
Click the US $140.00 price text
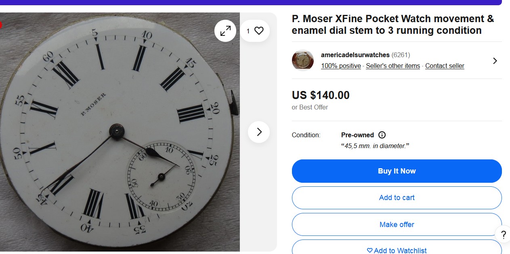coord(321,95)
